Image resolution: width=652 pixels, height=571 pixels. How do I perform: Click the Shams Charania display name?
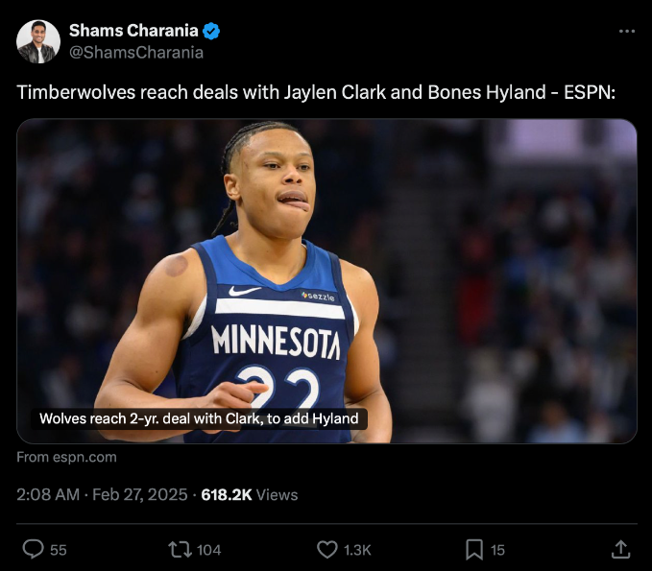click(x=133, y=31)
